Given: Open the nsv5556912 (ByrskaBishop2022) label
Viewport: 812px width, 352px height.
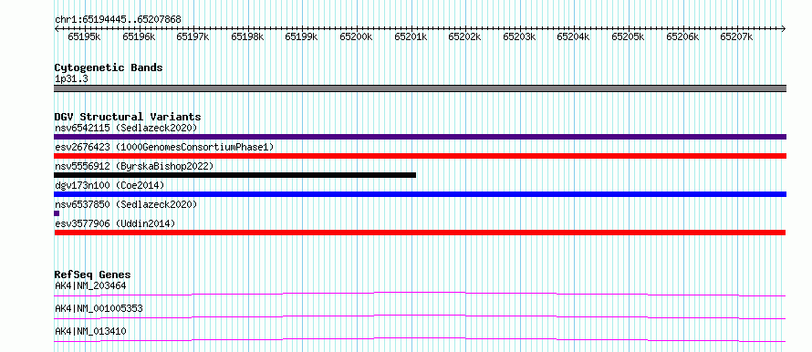Looking at the screenshot, I should click(x=134, y=166).
